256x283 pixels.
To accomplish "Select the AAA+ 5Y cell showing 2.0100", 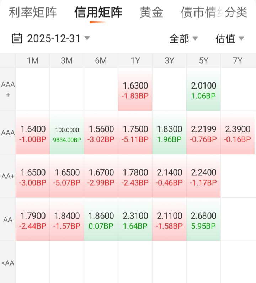I will click(203, 90).
